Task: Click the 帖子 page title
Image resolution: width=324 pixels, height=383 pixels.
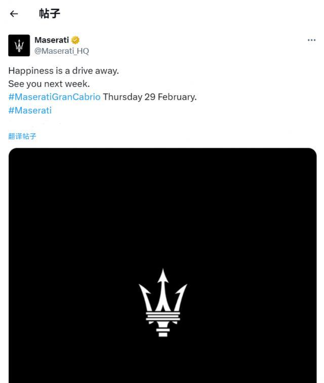Action: pyautogui.click(x=50, y=14)
